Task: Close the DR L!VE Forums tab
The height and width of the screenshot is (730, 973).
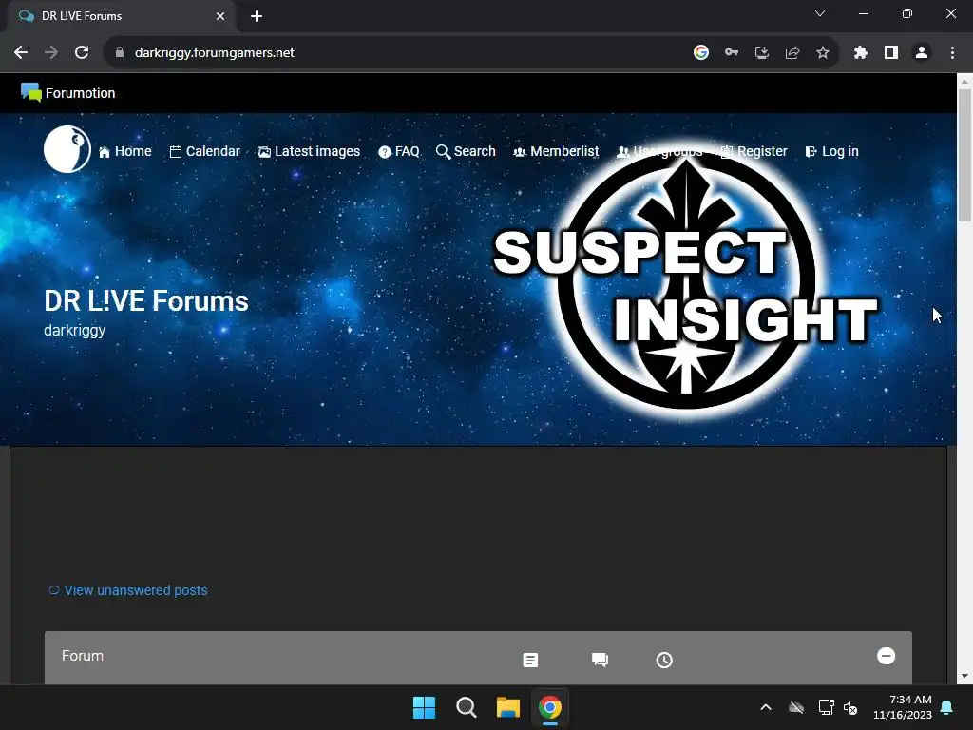Action: coord(220,16)
